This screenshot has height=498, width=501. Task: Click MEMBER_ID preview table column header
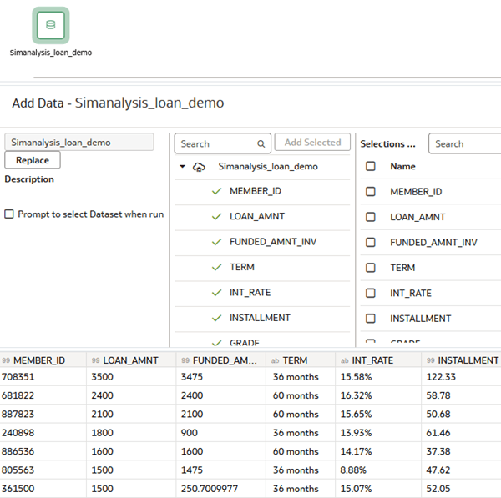point(43,360)
